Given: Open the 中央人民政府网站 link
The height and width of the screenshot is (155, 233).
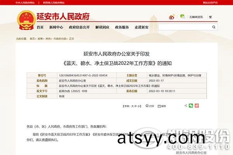Looking at the screenshot, I should 25,3.
